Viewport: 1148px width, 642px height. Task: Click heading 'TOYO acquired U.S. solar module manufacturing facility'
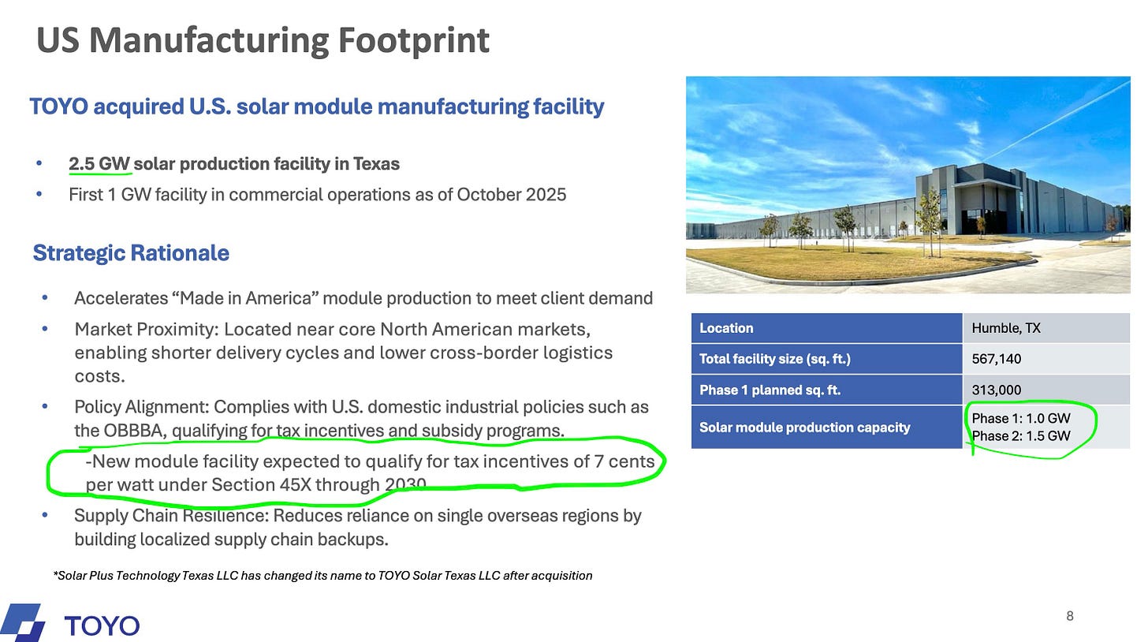click(x=316, y=106)
